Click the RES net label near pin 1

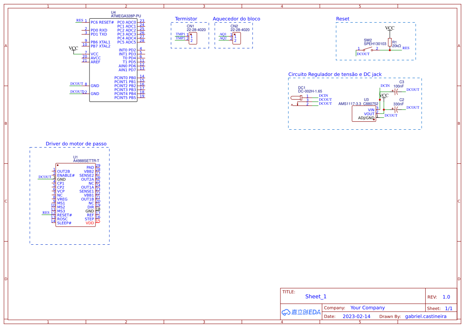pos(80,20)
